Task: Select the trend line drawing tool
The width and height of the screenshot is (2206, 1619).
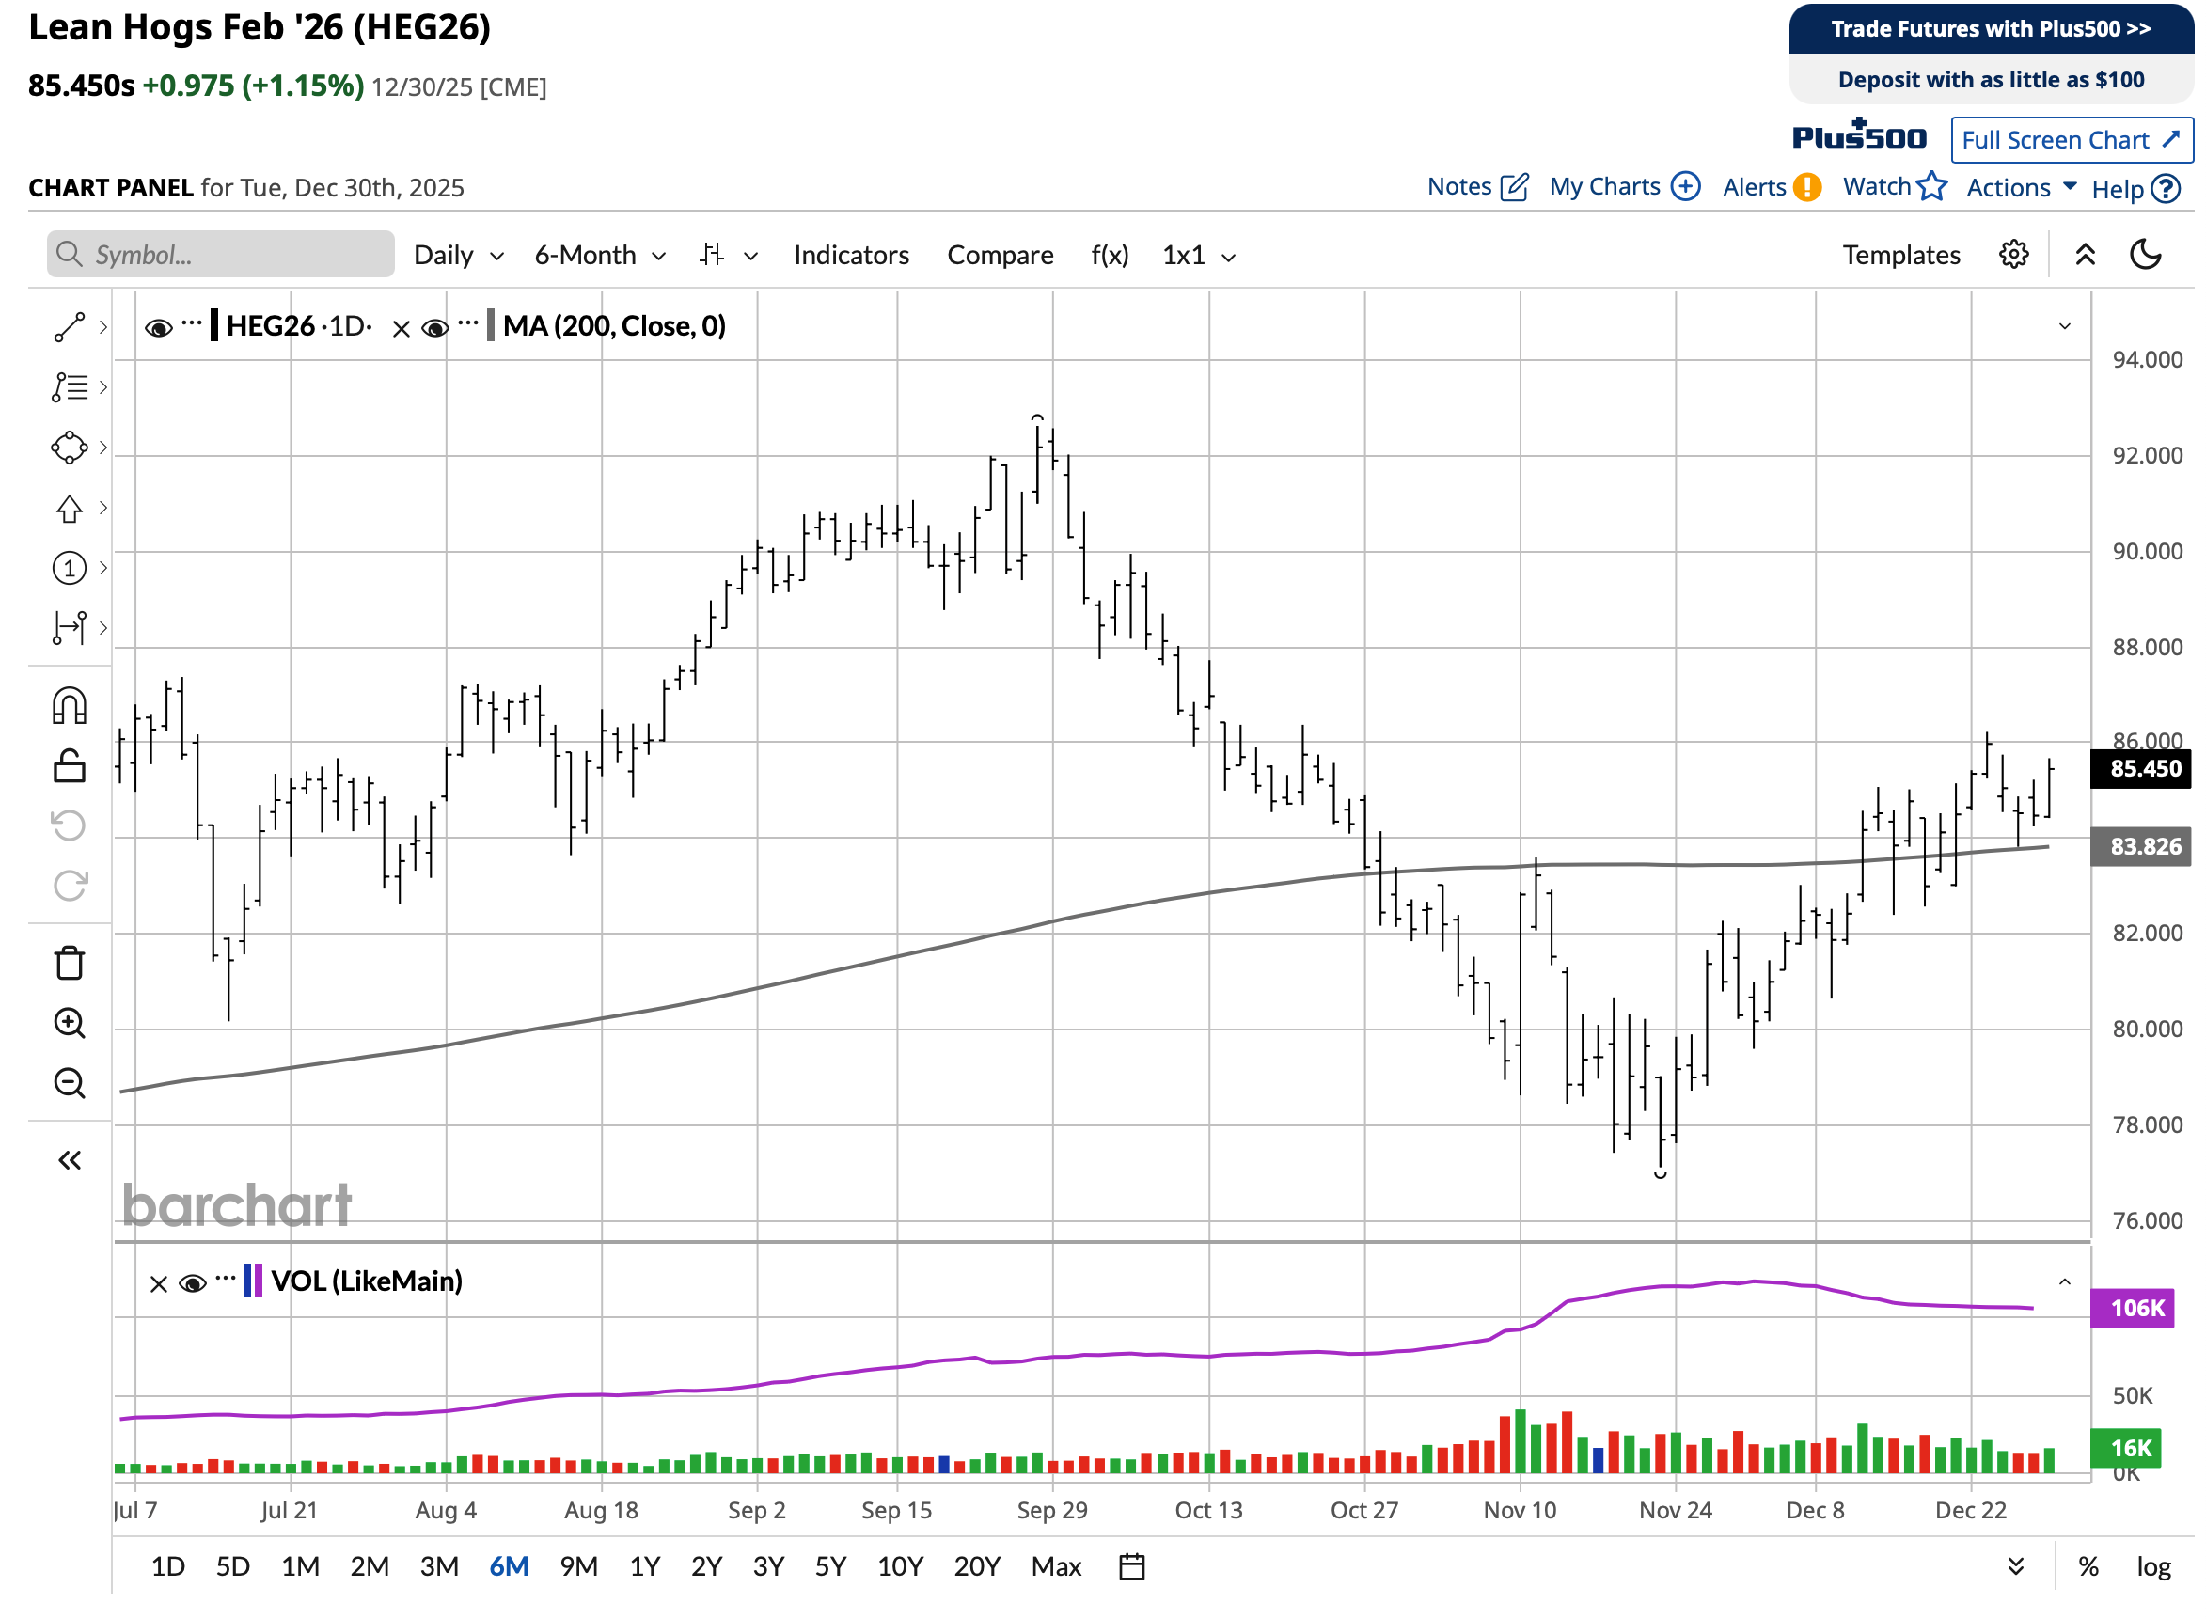Action: (x=69, y=327)
